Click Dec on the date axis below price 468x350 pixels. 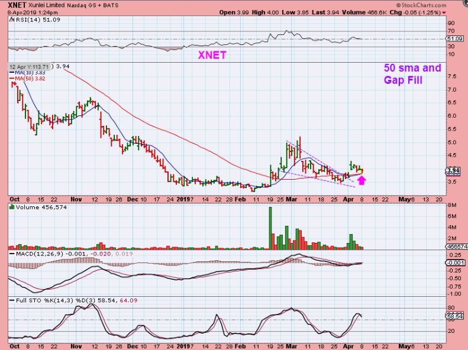pyautogui.click(x=133, y=199)
